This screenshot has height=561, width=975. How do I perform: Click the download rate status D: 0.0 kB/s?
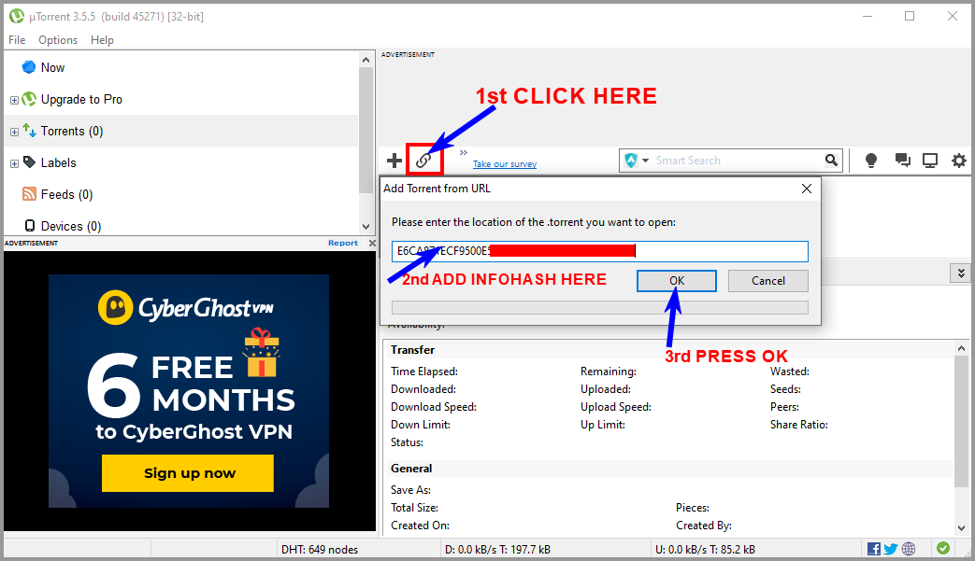(497, 549)
